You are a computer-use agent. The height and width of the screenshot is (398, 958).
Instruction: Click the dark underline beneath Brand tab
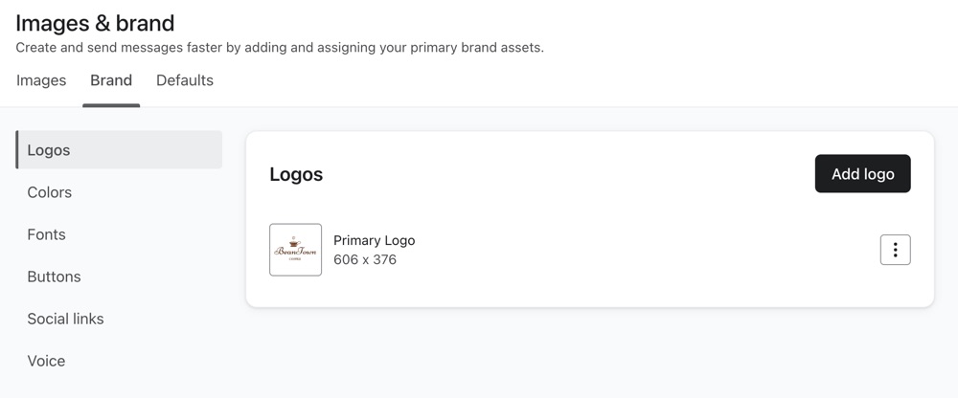point(111,105)
